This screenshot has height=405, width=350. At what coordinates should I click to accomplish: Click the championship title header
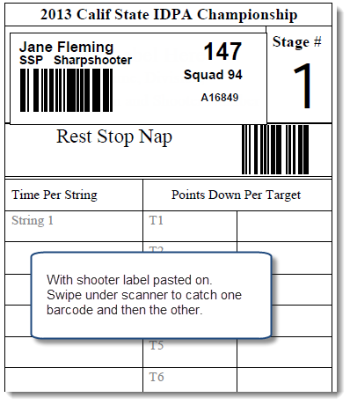(x=169, y=14)
